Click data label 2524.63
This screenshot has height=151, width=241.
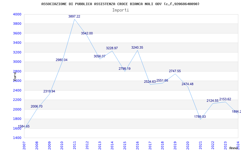150,82
